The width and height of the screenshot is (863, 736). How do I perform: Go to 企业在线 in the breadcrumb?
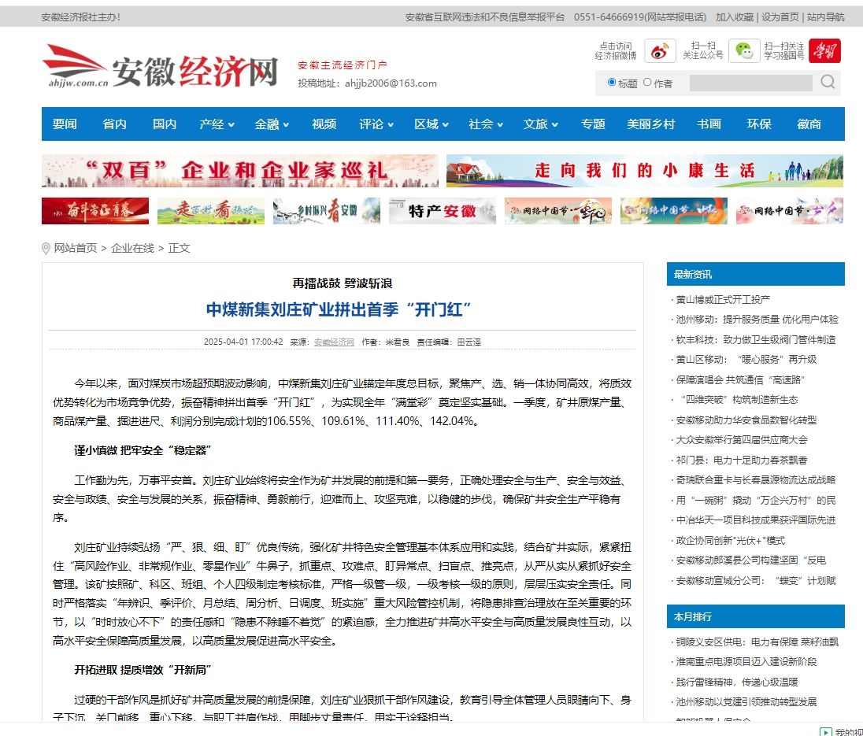(x=132, y=248)
